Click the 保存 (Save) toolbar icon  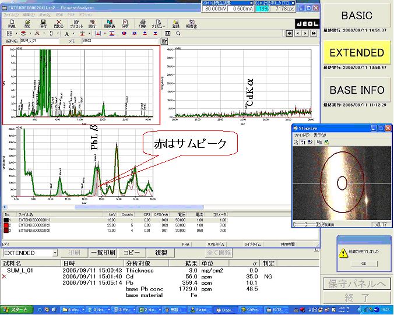[43, 24]
